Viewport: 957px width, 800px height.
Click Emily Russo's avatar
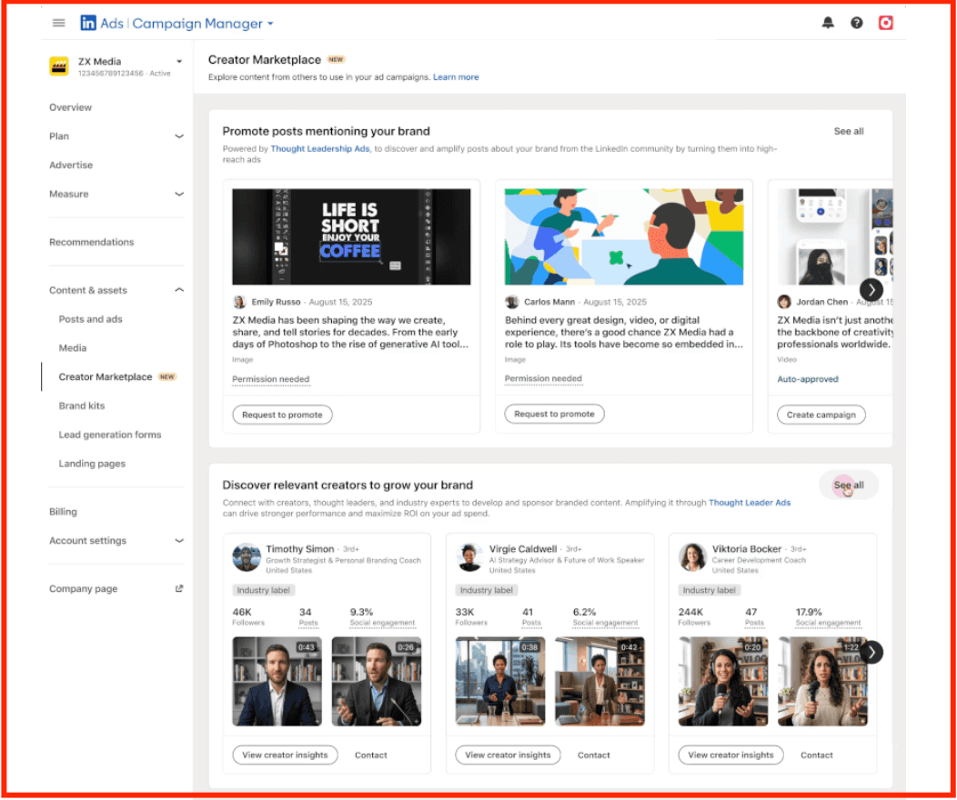(239, 302)
